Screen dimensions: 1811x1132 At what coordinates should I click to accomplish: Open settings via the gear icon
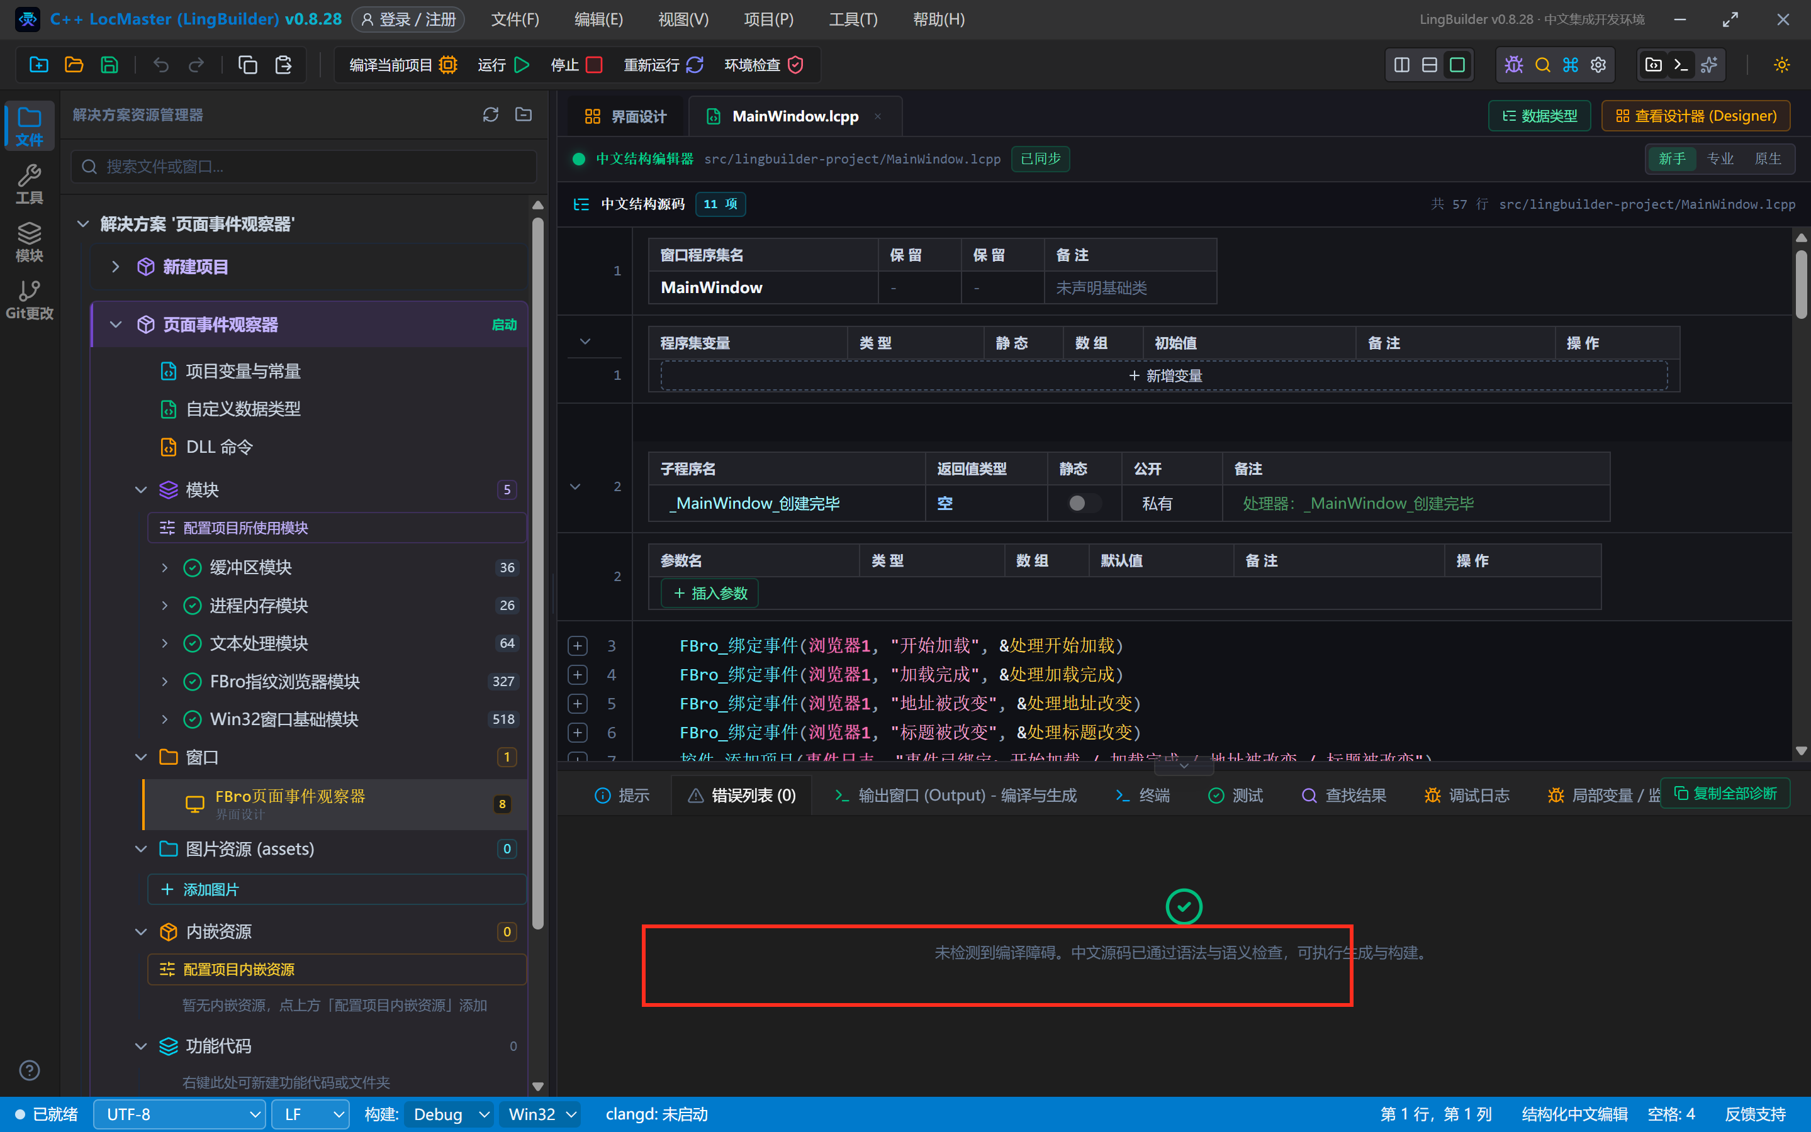(x=1598, y=65)
